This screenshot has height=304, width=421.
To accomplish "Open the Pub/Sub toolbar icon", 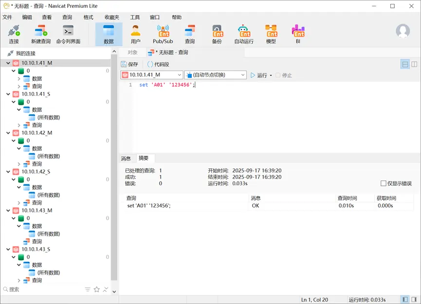I will [163, 34].
